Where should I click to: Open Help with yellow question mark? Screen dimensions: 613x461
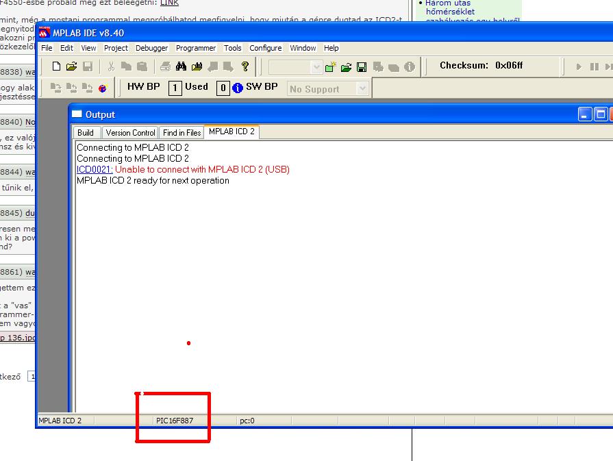point(245,66)
